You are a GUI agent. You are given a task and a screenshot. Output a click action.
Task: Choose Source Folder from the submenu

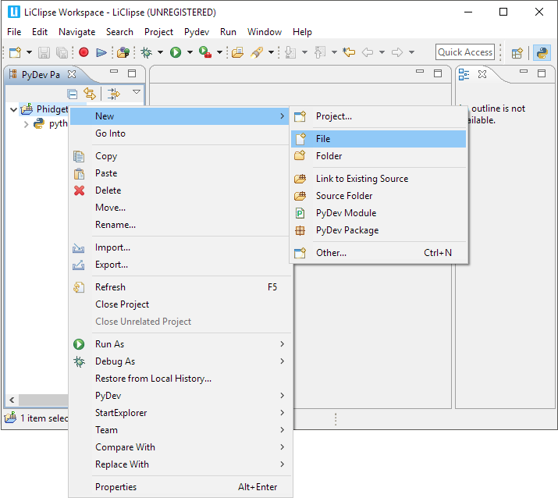(x=379, y=196)
